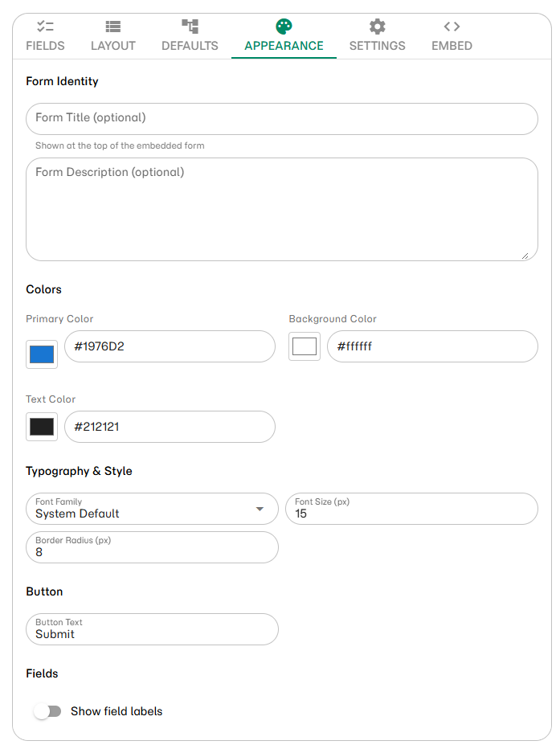The width and height of the screenshot is (560, 749).
Task: Click the grid icon above LAYOUT
Action: 112,25
